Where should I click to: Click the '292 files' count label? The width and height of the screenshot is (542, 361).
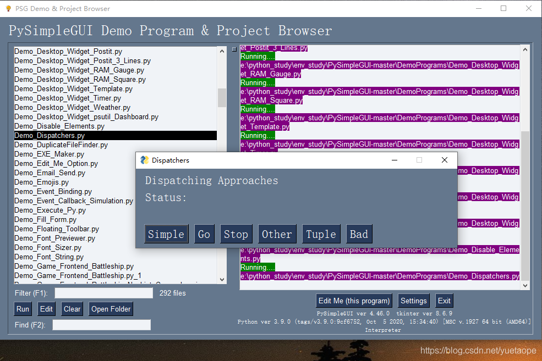click(172, 293)
